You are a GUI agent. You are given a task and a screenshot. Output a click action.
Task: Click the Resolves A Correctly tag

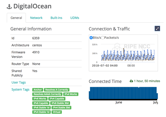[57, 90]
